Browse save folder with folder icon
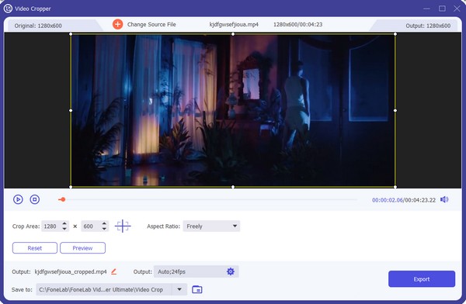Image resolution: width=466 pixels, height=304 pixels. click(x=197, y=289)
